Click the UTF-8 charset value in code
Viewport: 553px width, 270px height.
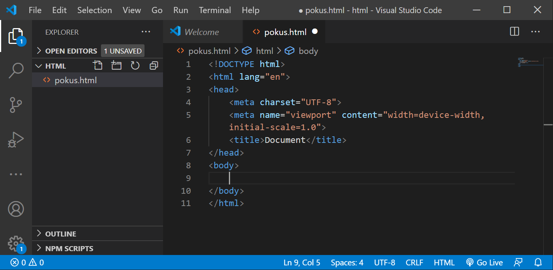click(319, 102)
